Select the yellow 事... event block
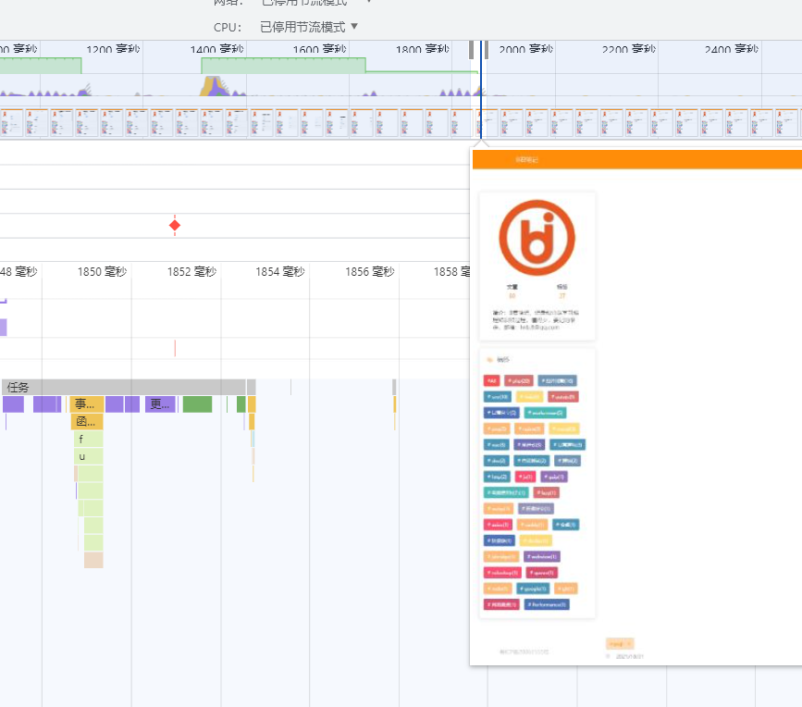Screen dimensions: 802x707 click(x=87, y=404)
